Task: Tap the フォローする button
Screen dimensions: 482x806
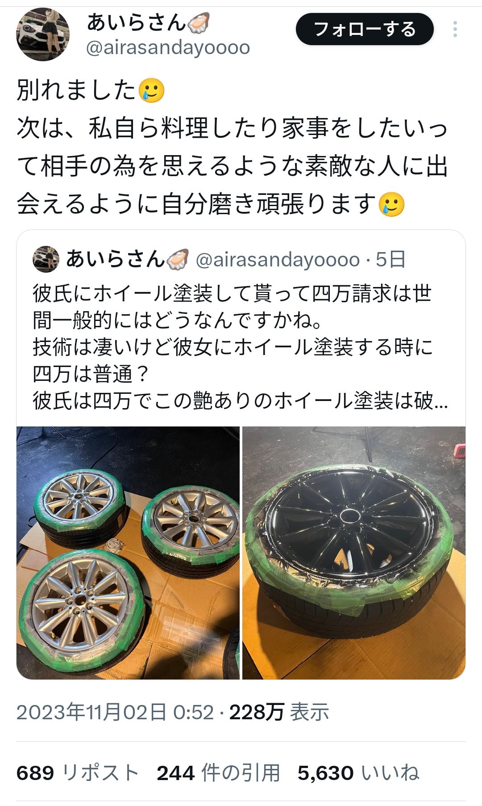Action: click(365, 30)
